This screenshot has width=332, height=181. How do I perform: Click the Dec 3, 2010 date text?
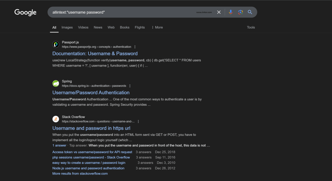[x=166, y=163]
